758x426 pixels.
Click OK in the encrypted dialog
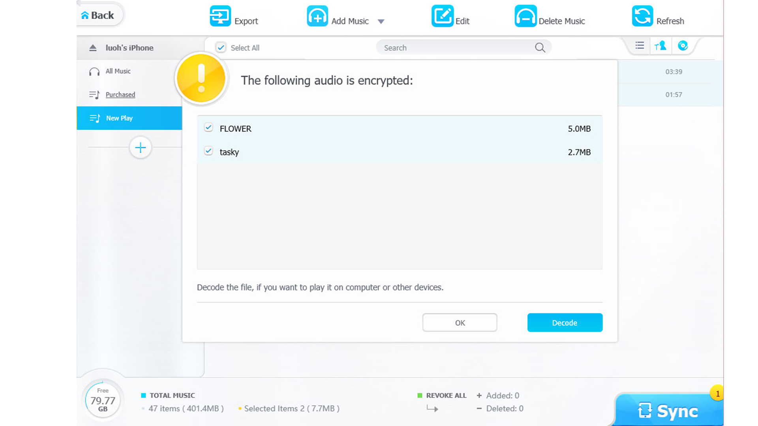[x=460, y=323]
